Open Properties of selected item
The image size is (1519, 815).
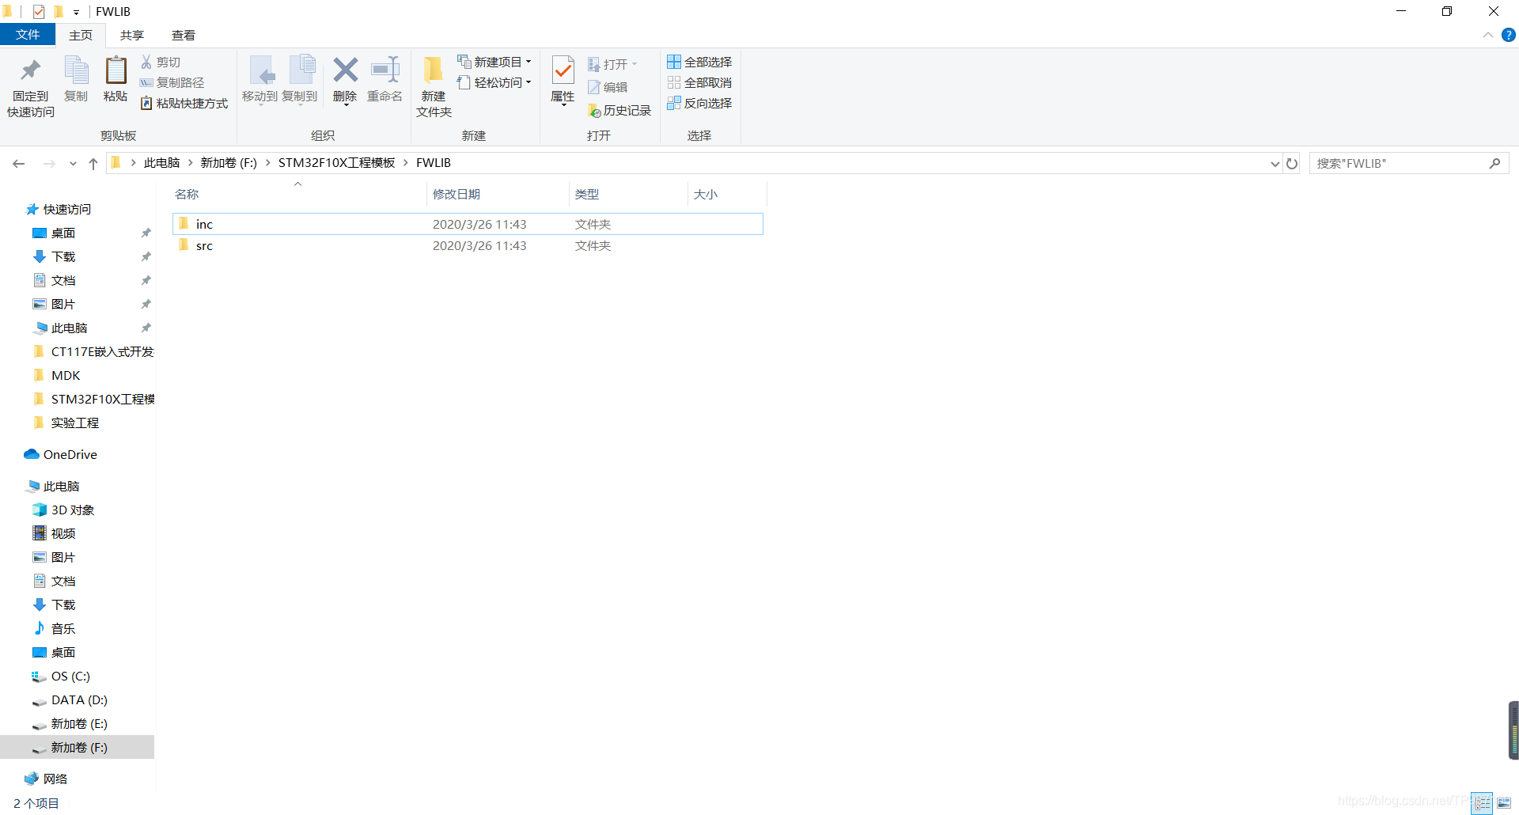click(x=563, y=80)
